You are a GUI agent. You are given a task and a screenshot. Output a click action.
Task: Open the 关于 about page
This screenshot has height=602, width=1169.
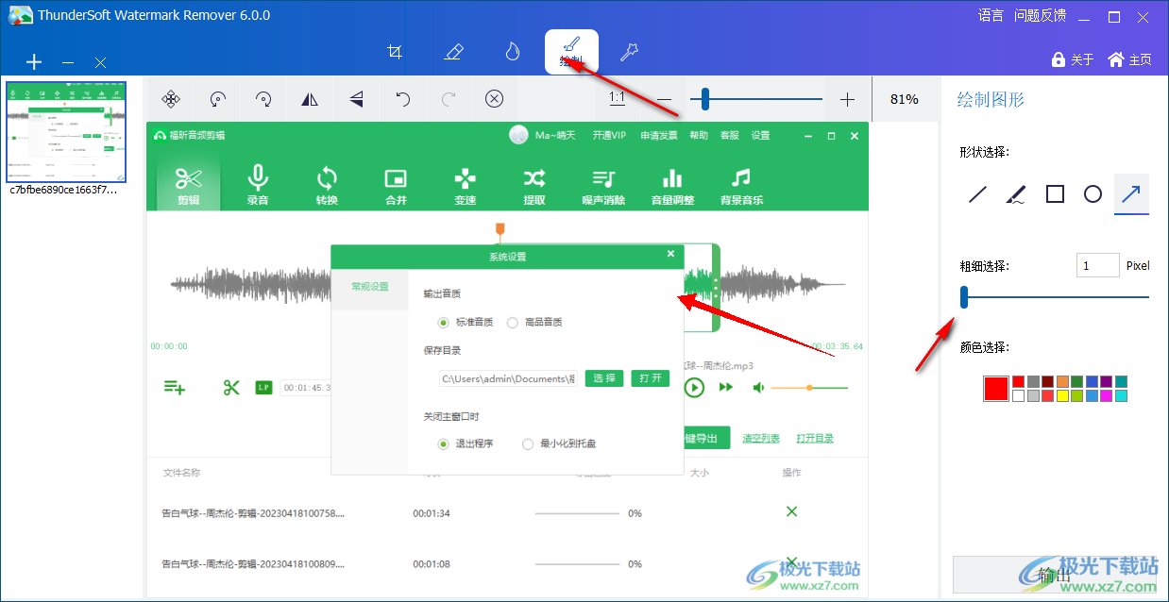tap(1073, 59)
